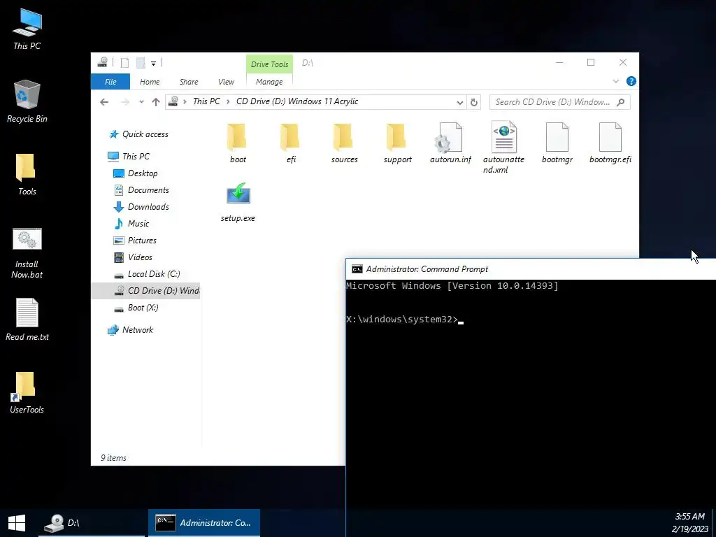Click the chevron after This PC in address
Image resolution: width=716 pixels, height=537 pixels.
228,101
